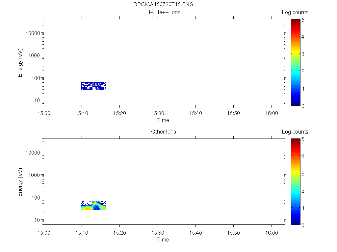The height and width of the screenshot is (252, 337).
Task: Click the 16:00 tick label in the H+ He++ Ions plot
Action: coord(272,113)
